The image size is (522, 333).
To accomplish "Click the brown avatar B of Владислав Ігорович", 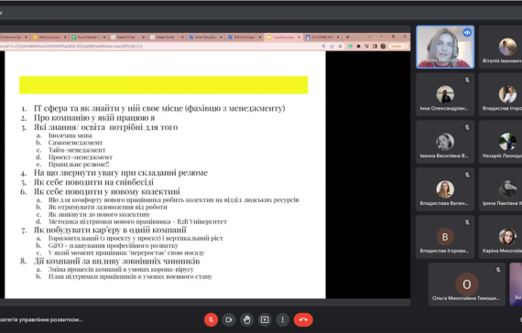I will click(445, 237).
